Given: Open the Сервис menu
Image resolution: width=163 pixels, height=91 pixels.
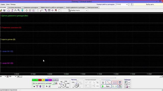Looking at the screenshot, I should pos(3,5).
